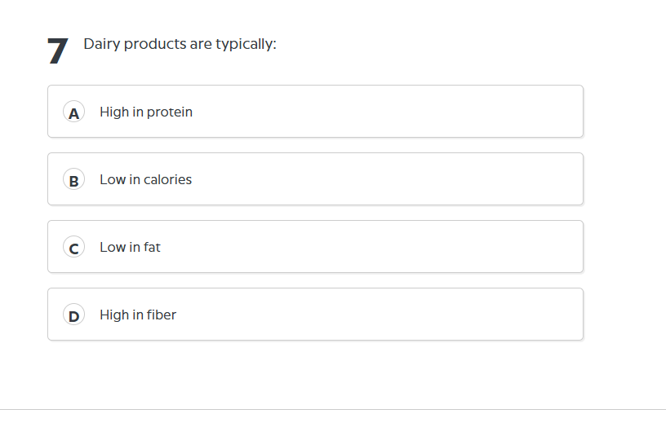Pick the "Low in fat" answer text
The image size is (666, 427).
(130, 247)
